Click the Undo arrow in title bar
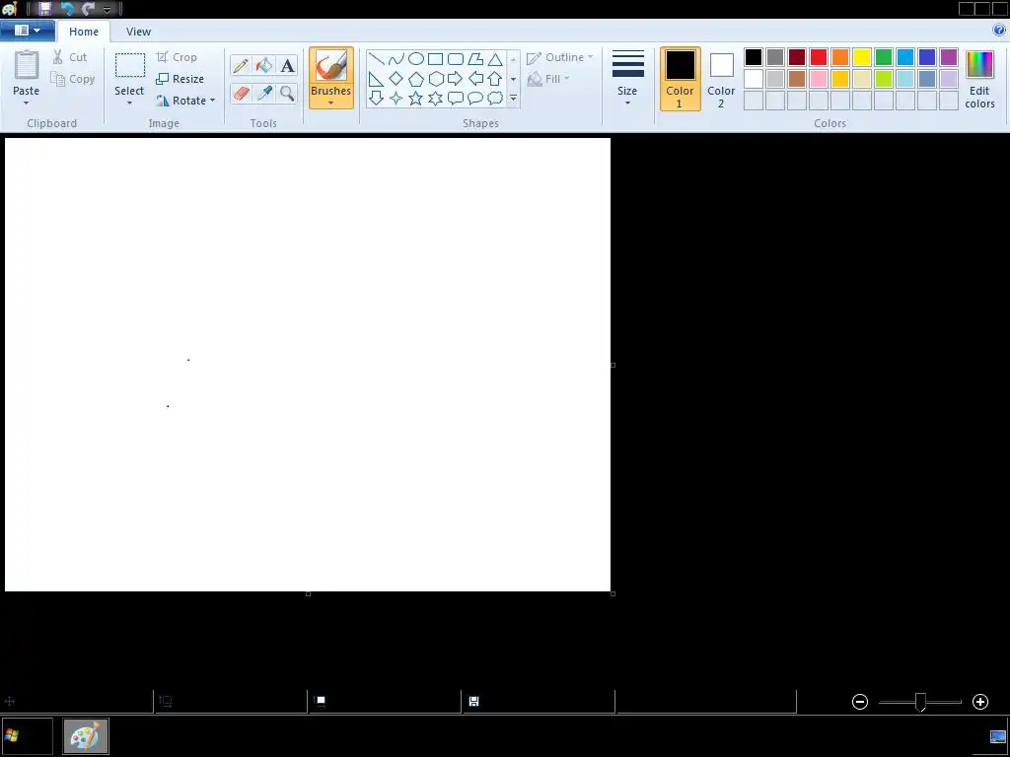This screenshot has width=1010, height=757. coord(67,9)
